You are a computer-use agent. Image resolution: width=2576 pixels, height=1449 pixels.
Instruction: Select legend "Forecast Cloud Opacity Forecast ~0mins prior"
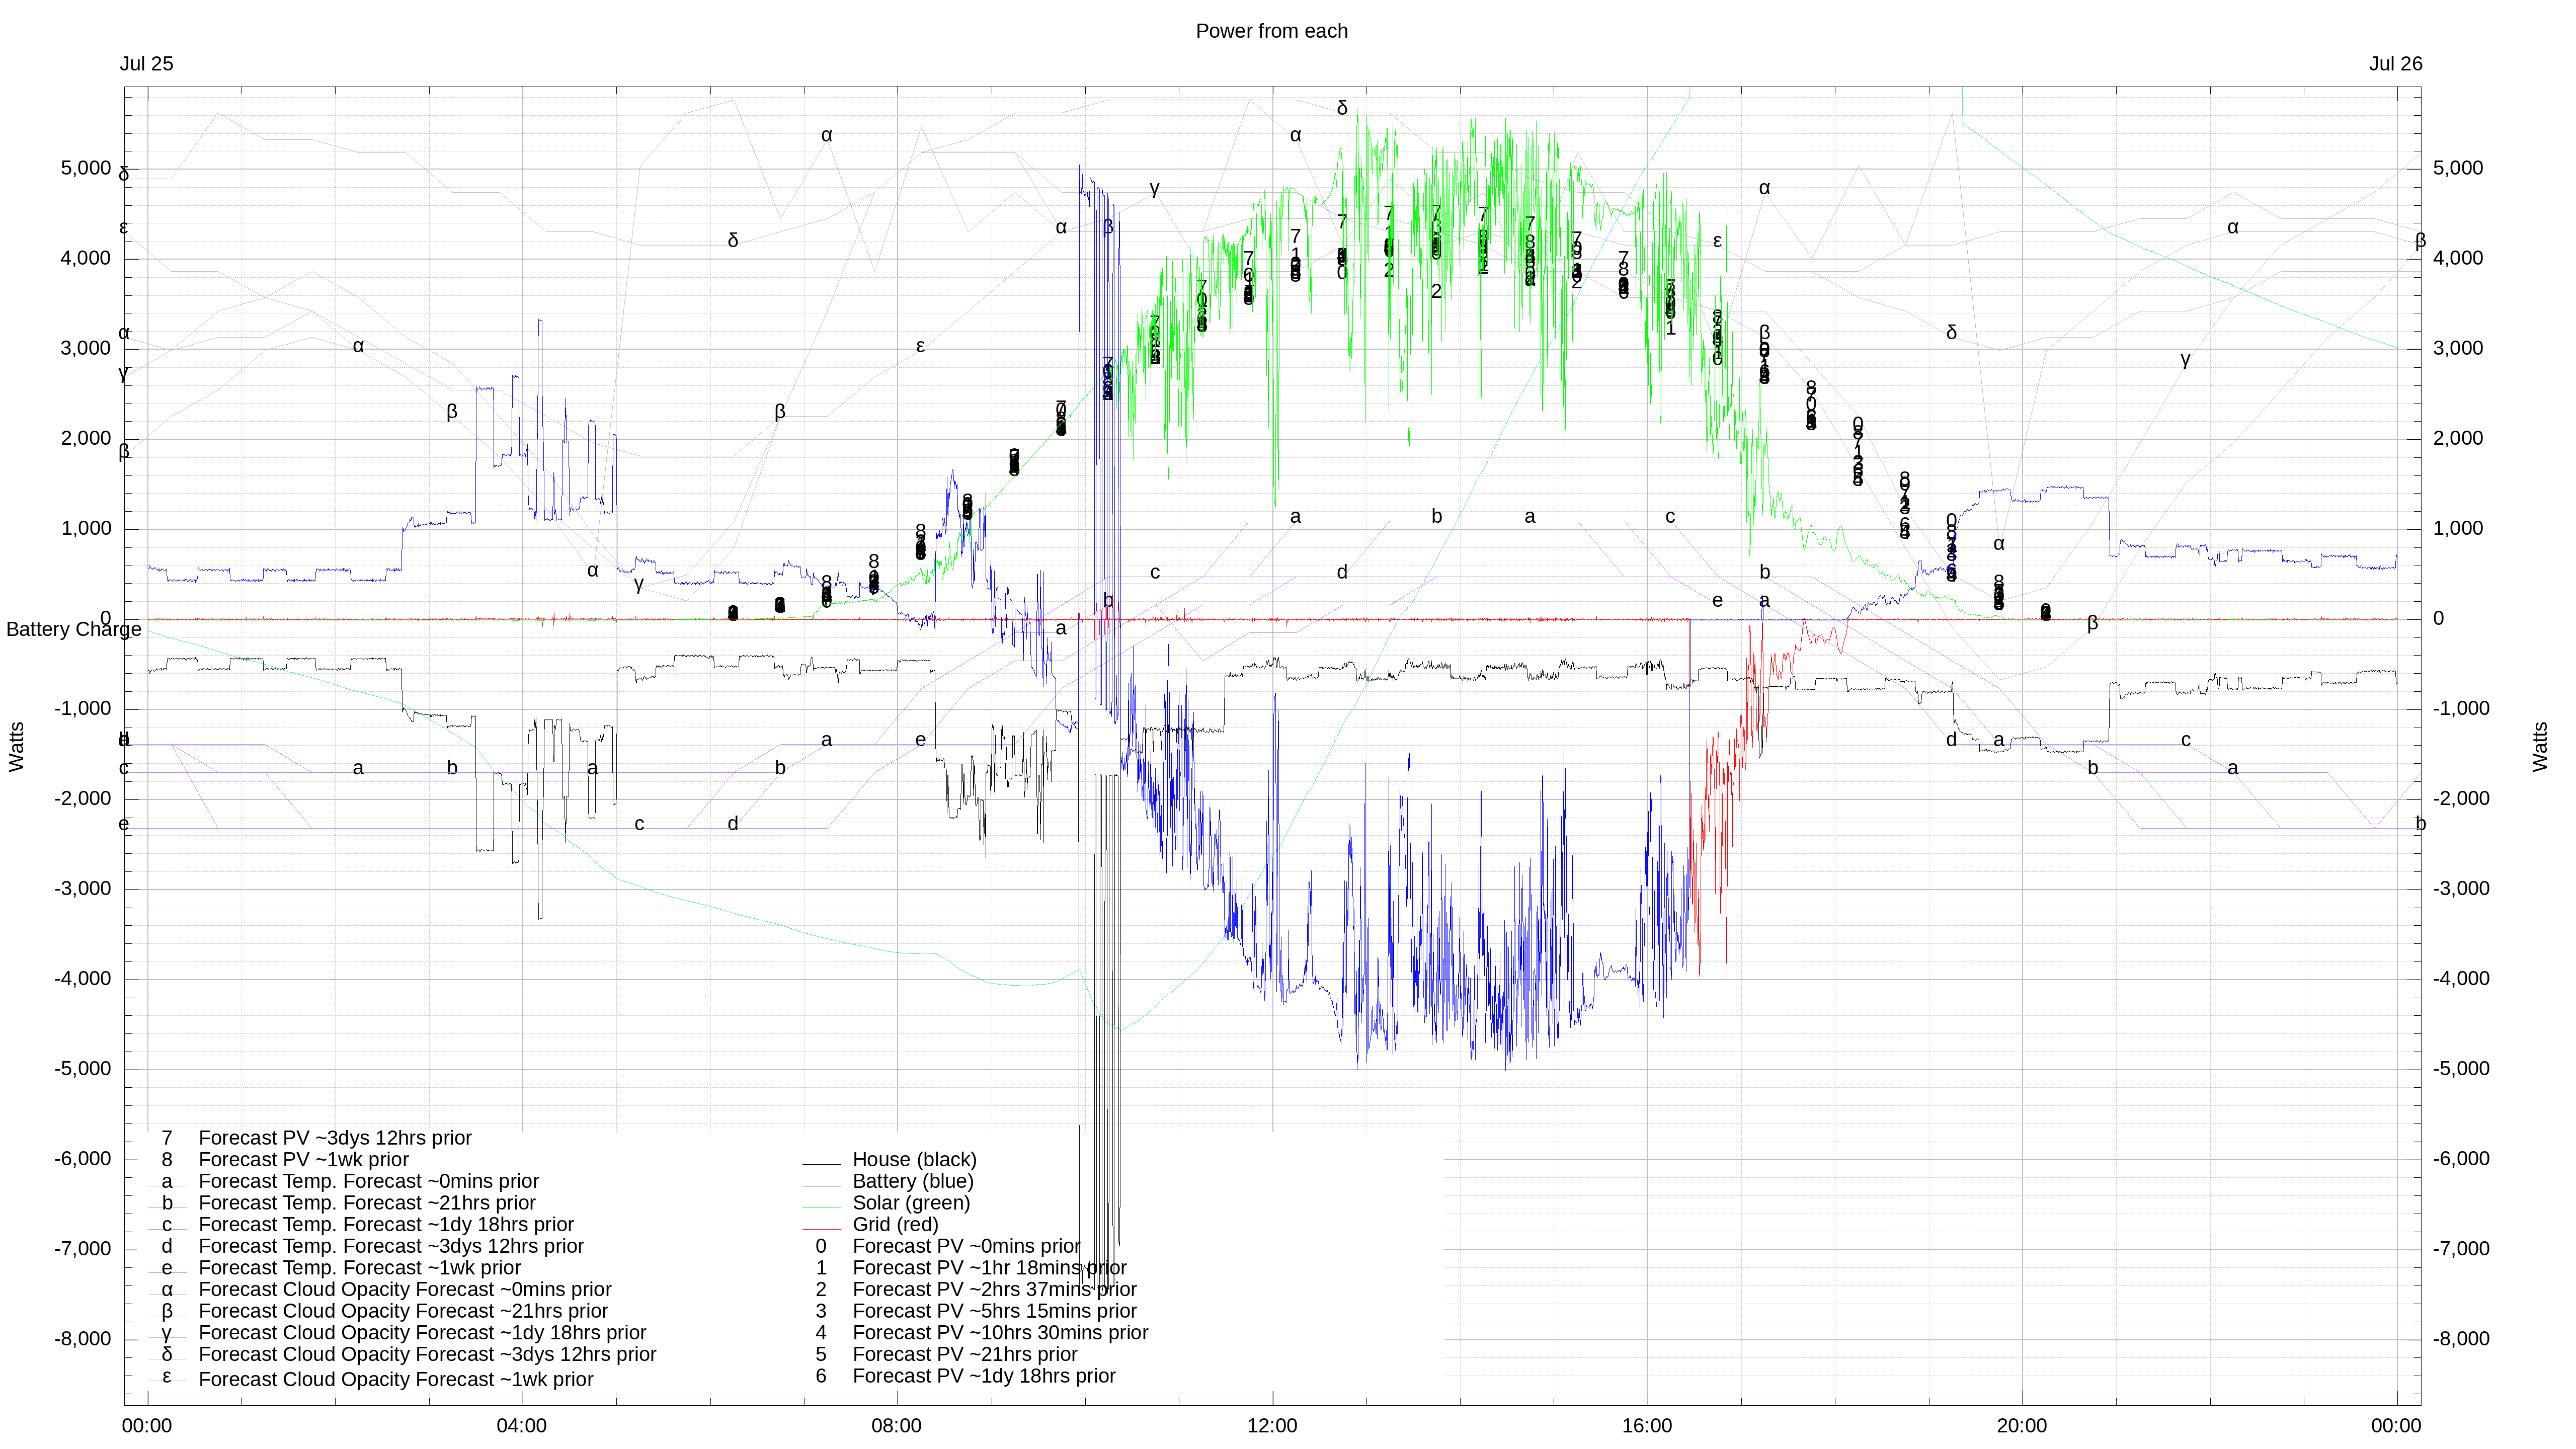[405, 1289]
